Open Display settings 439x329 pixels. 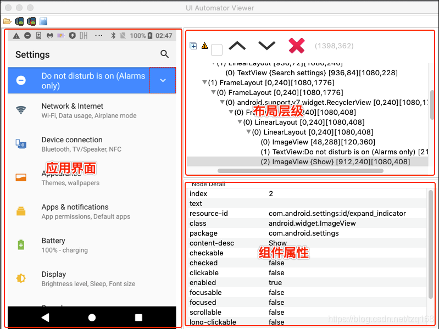tap(92, 278)
